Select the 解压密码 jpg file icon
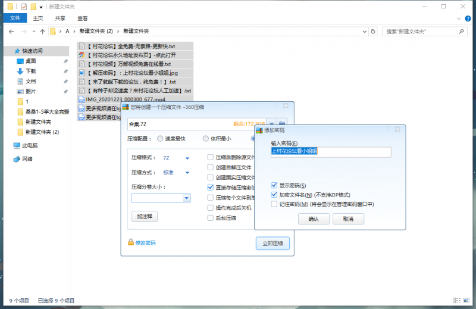The height and width of the screenshot is (309, 476). coord(82,73)
